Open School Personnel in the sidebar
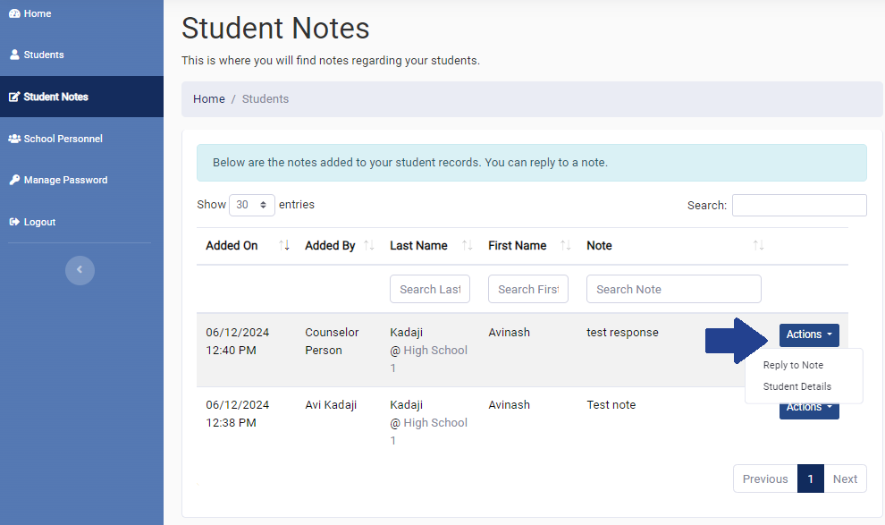Screen dimensions: 885x525 [63, 139]
